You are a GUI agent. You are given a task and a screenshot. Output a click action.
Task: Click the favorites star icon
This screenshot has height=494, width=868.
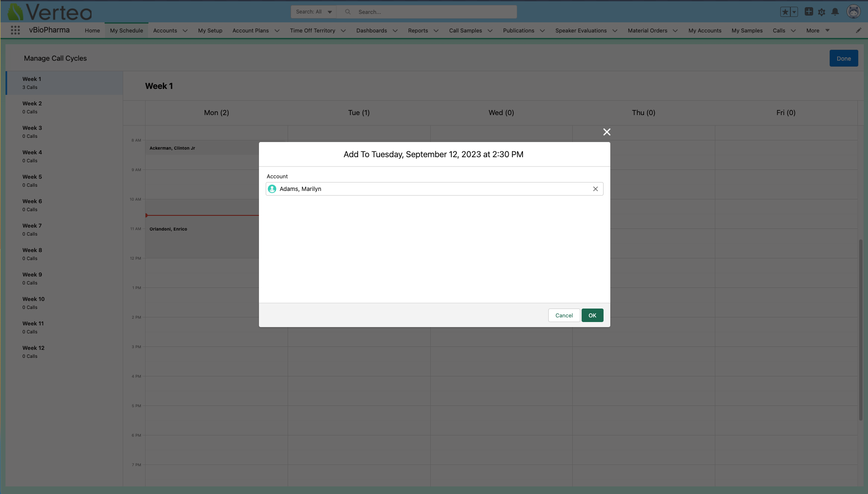click(785, 12)
